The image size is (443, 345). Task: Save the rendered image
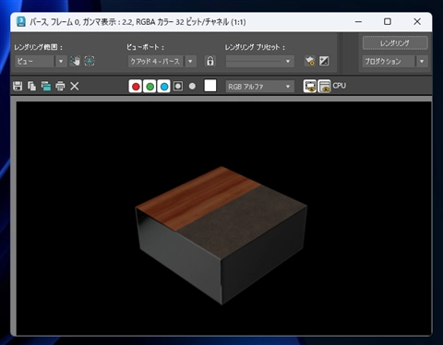coord(18,86)
